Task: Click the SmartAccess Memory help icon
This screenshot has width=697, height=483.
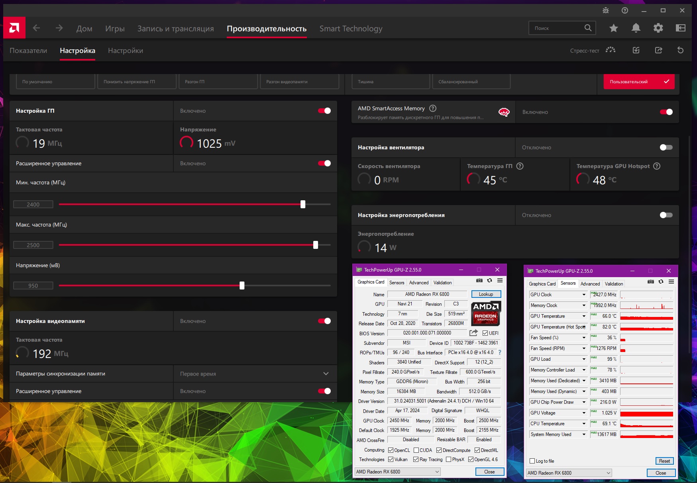Action: 433,108
